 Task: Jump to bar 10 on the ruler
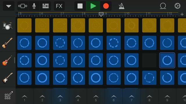tap(128, 14)
